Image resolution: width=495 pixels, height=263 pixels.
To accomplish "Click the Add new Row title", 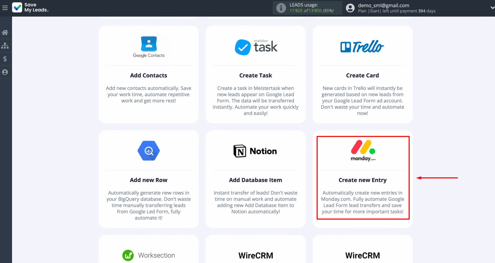I will (148, 180).
